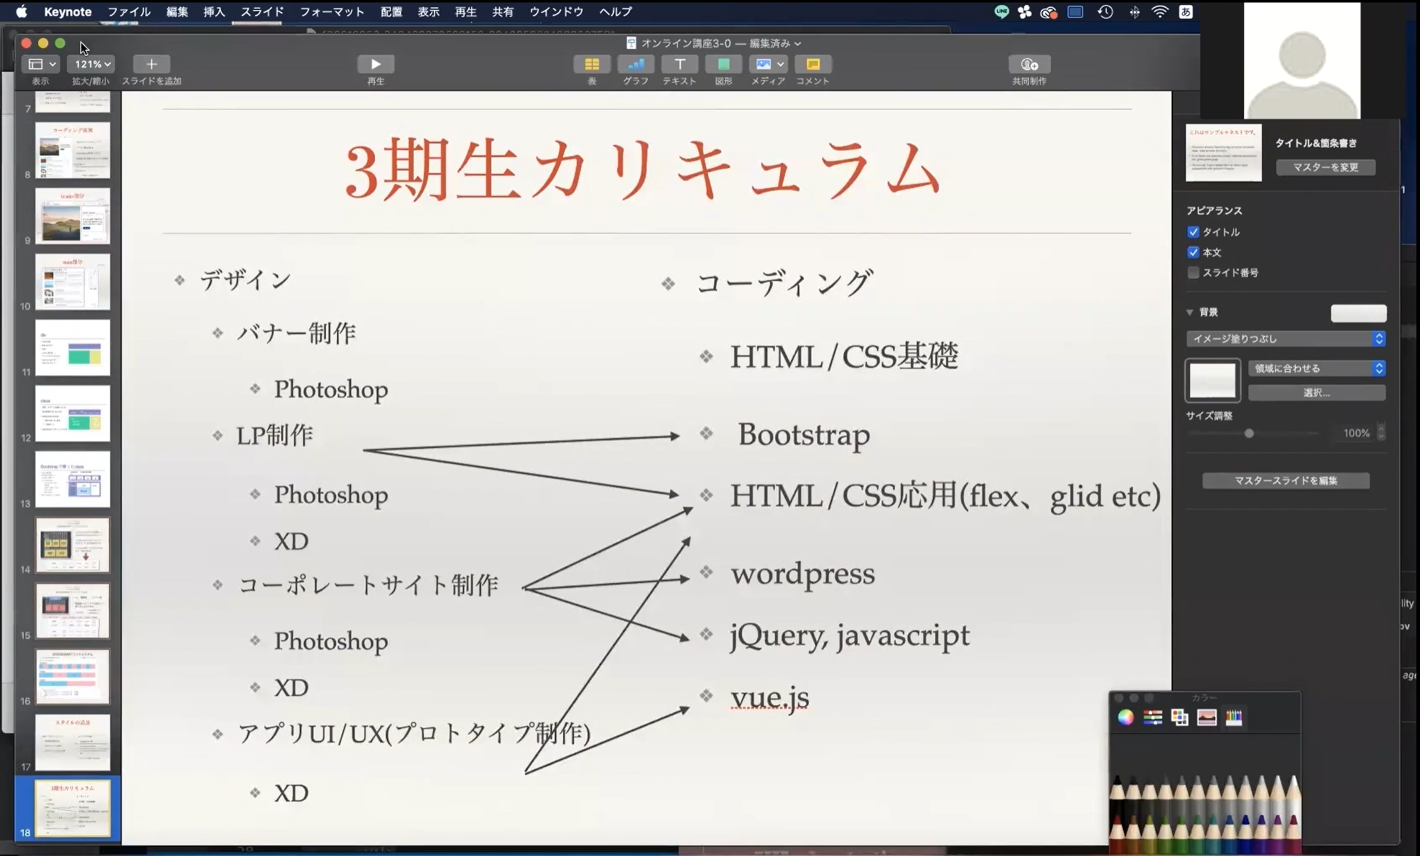Open Time Machine menu bar icon

(x=1105, y=11)
